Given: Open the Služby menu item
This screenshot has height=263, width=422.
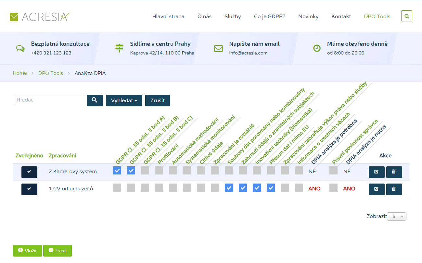Looking at the screenshot, I should point(233,17).
